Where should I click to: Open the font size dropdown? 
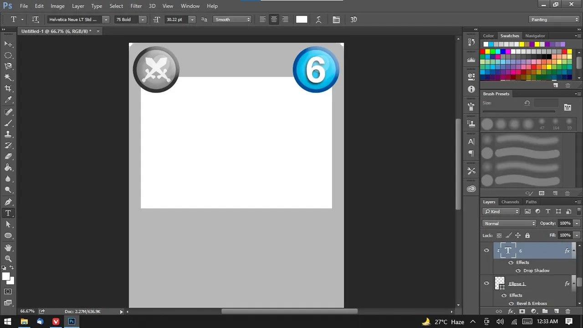point(192,20)
